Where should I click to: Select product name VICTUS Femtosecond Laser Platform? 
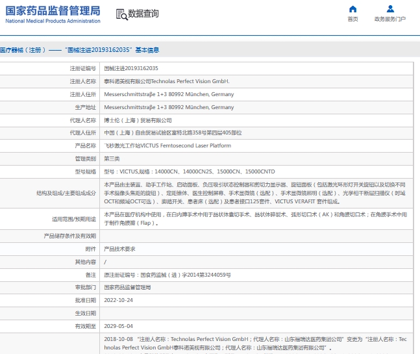coord(167,145)
